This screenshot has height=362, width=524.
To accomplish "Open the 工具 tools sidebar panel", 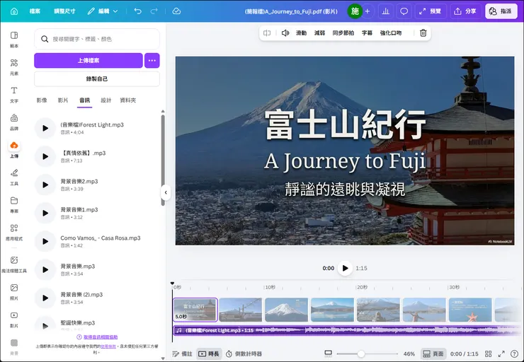I will click(x=14, y=177).
